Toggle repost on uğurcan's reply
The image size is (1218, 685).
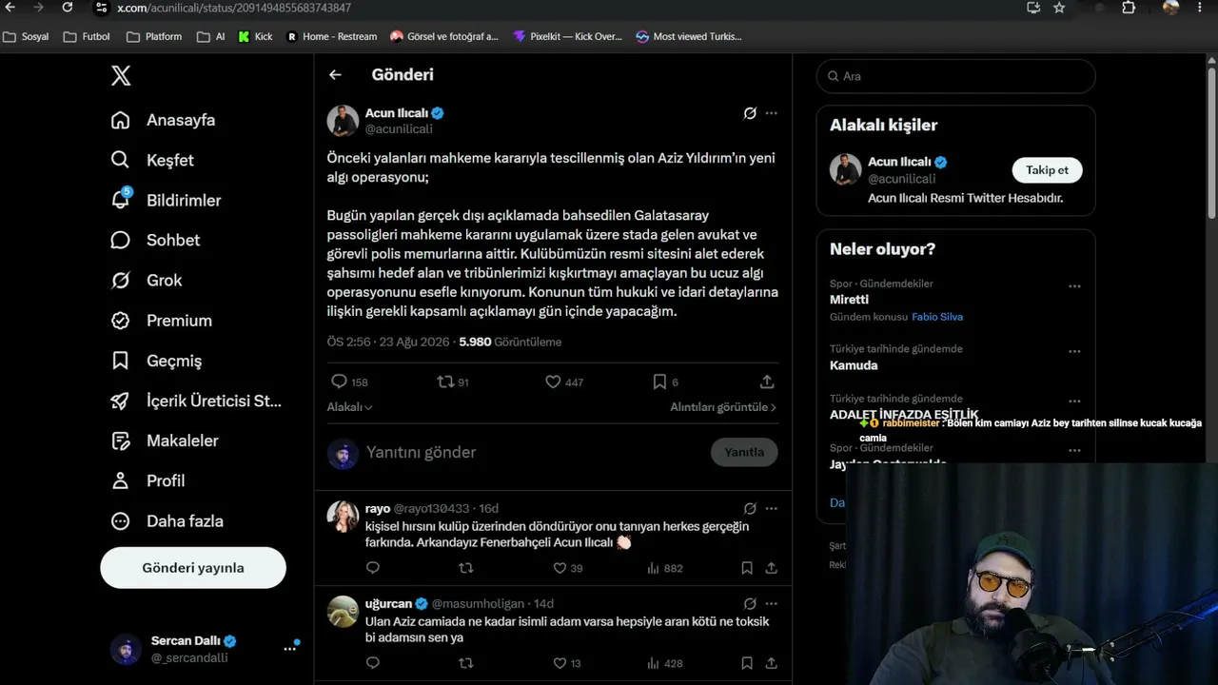pos(466,663)
